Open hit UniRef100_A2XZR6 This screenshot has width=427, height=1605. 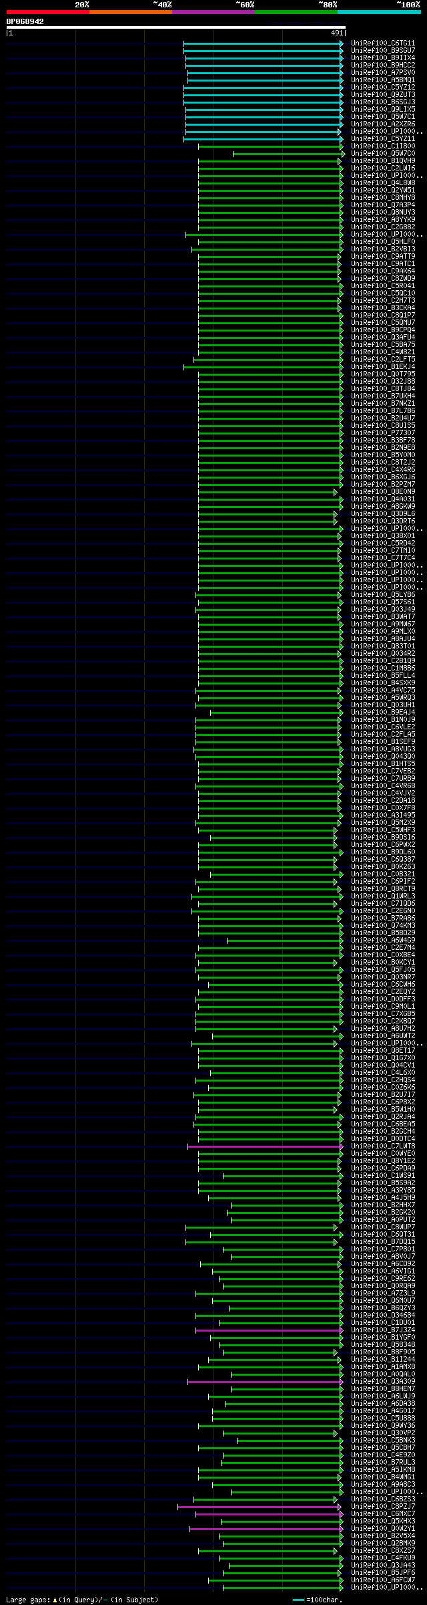[x=383, y=124]
